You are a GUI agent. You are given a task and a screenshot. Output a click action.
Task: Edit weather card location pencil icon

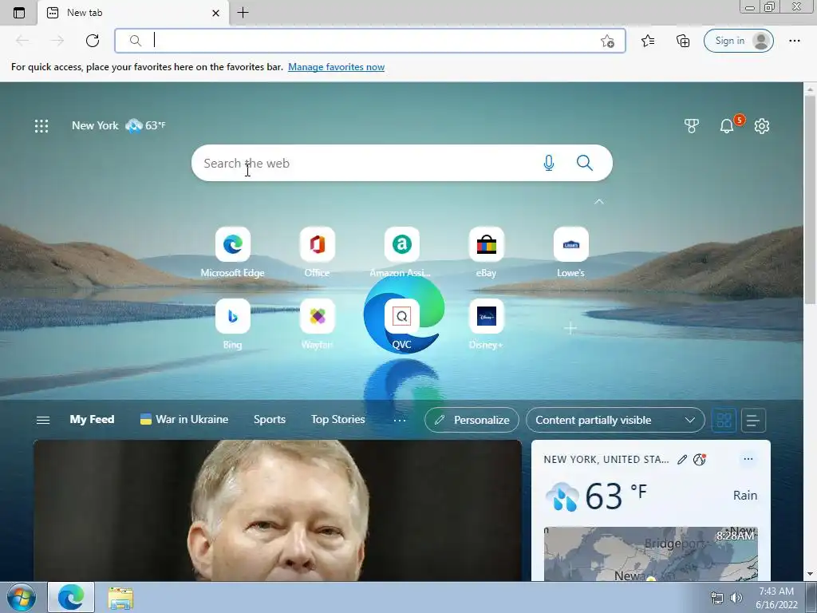682,459
